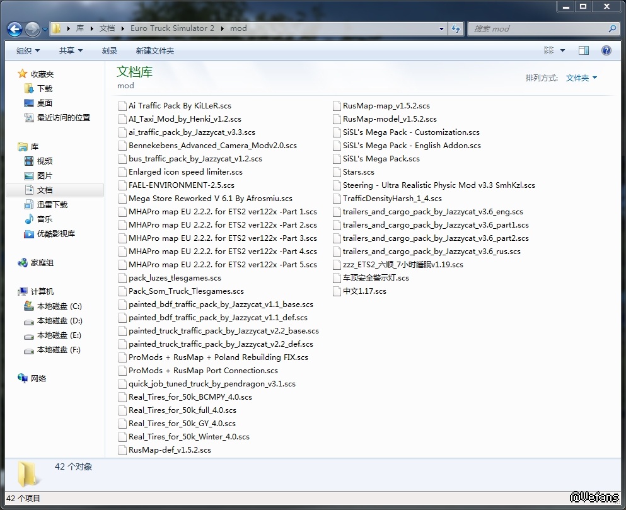Click file icon of bus_traffic_pack_by_Jazzycat_v1.2.scs
The height and width of the screenshot is (510, 626).
[x=122, y=159]
